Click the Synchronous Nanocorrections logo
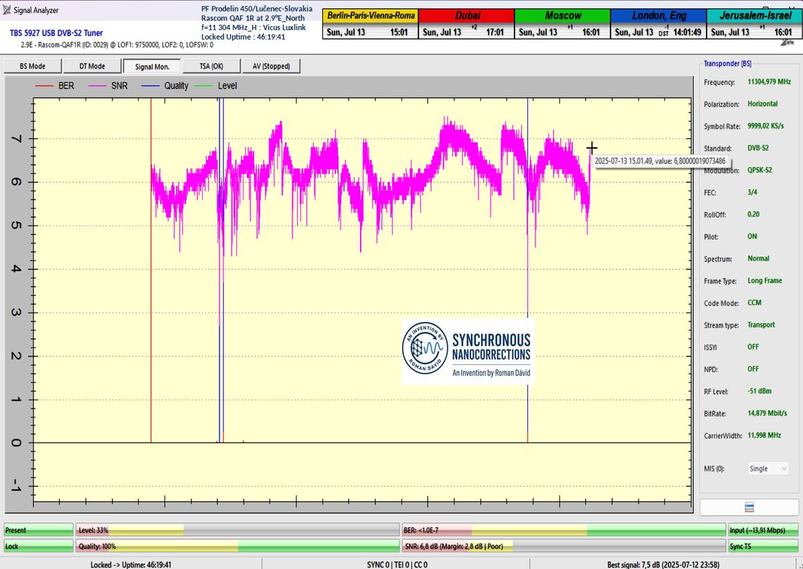The height and width of the screenshot is (569, 803). (468, 351)
